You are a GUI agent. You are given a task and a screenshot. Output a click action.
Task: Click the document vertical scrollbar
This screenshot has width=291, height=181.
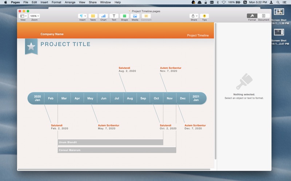[215, 91]
